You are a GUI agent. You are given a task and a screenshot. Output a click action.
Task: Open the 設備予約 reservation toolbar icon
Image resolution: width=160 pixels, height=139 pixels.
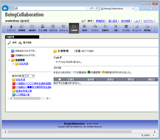105,28
